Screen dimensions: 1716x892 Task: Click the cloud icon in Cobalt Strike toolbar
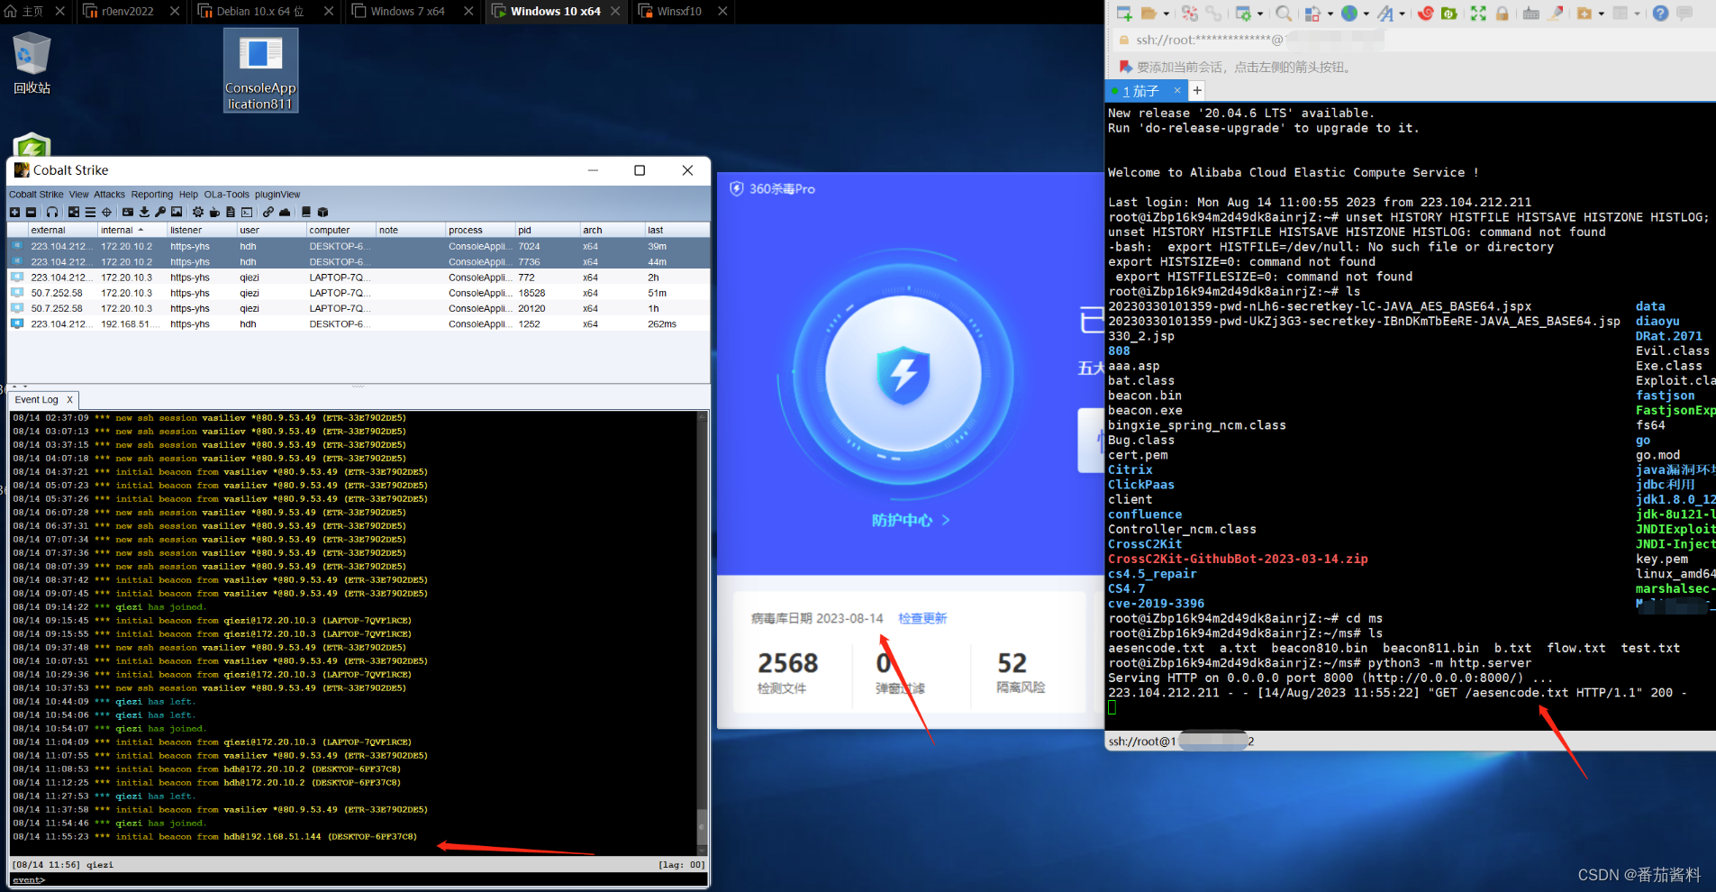[x=285, y=213]
